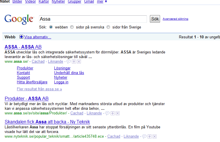Open Liknande link for www.assa.se
Screen dimensions: 220x142
point(56,62)
